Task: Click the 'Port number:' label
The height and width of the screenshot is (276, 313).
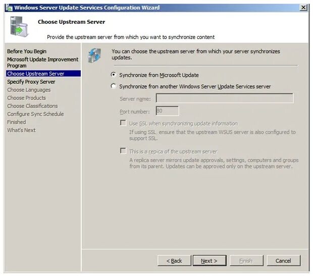Action: tap(135, 112)
